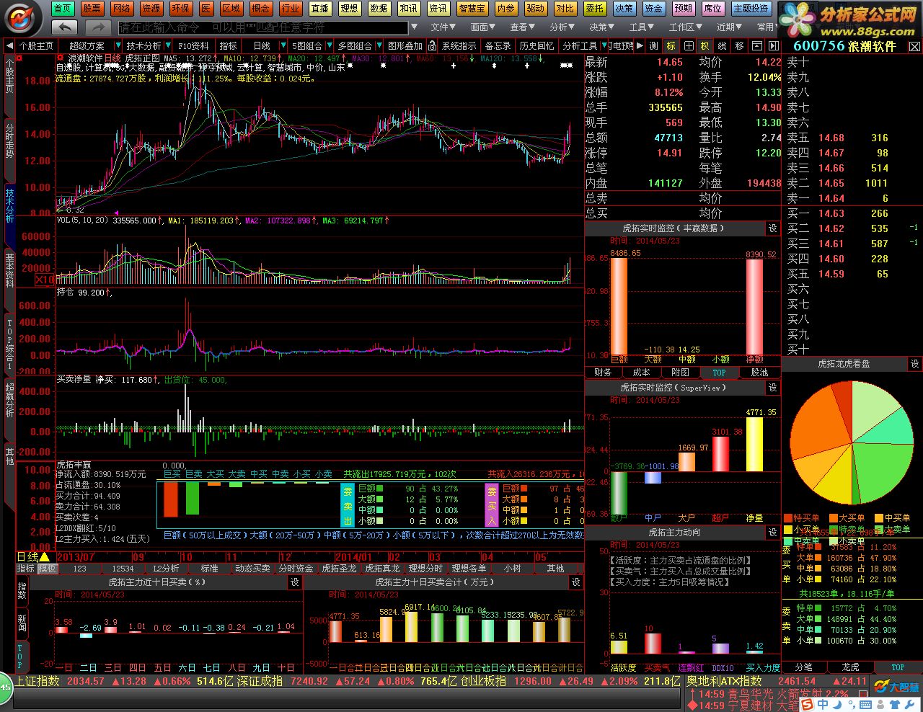Click the 直播 button in top bar
Image resolution: width=923 pixels, height=712 pixels.
click(x=319, y=9)
